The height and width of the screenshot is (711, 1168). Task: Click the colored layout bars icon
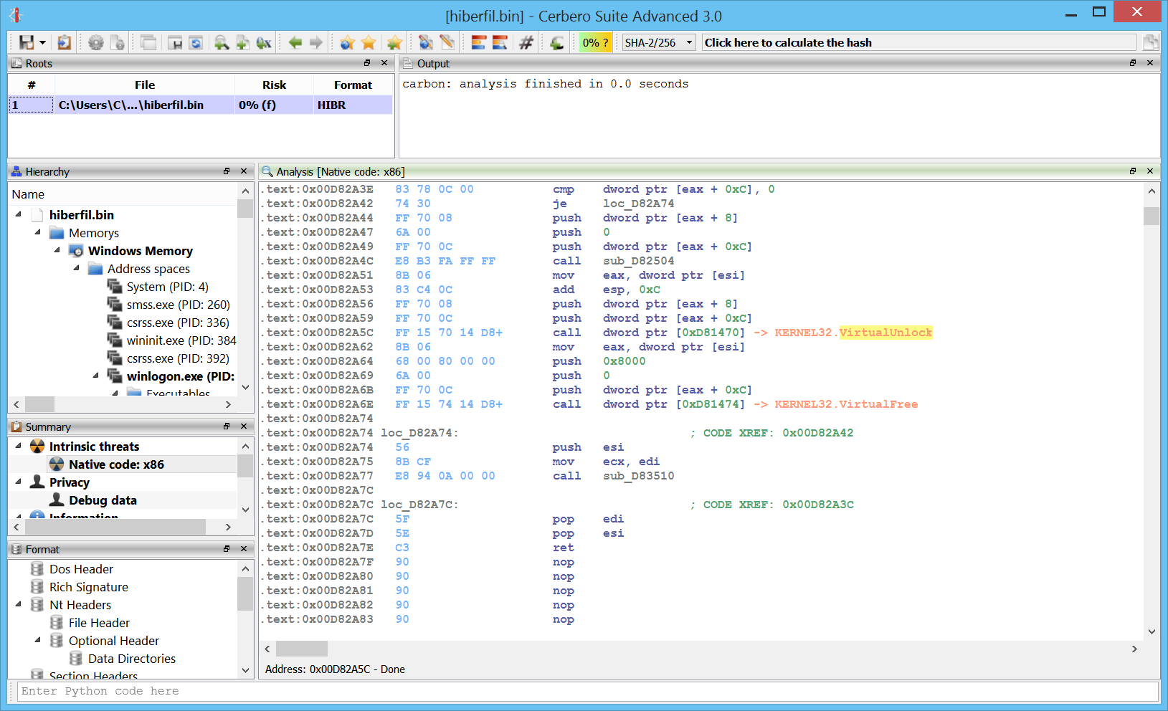click(478, 43)
